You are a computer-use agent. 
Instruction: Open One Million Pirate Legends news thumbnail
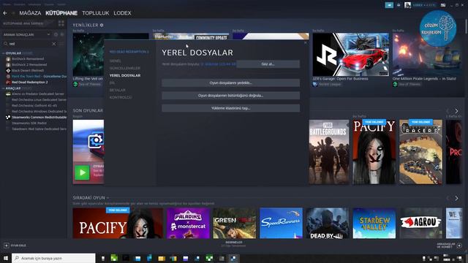click(x=427, y=54)
